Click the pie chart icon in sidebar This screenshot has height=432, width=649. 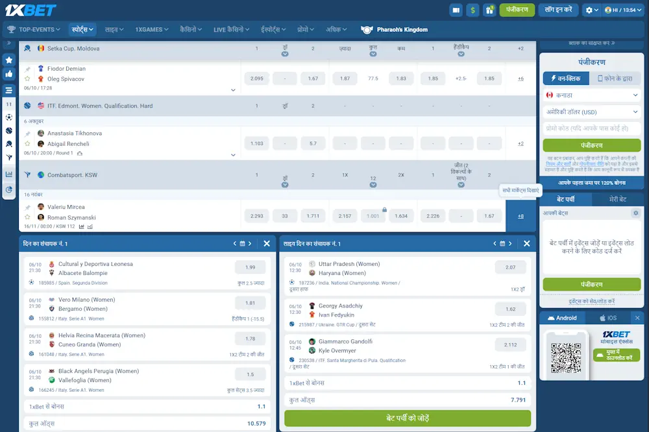point(9,190)
